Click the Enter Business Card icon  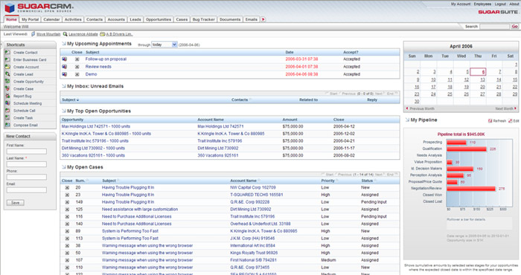(7, 59)
